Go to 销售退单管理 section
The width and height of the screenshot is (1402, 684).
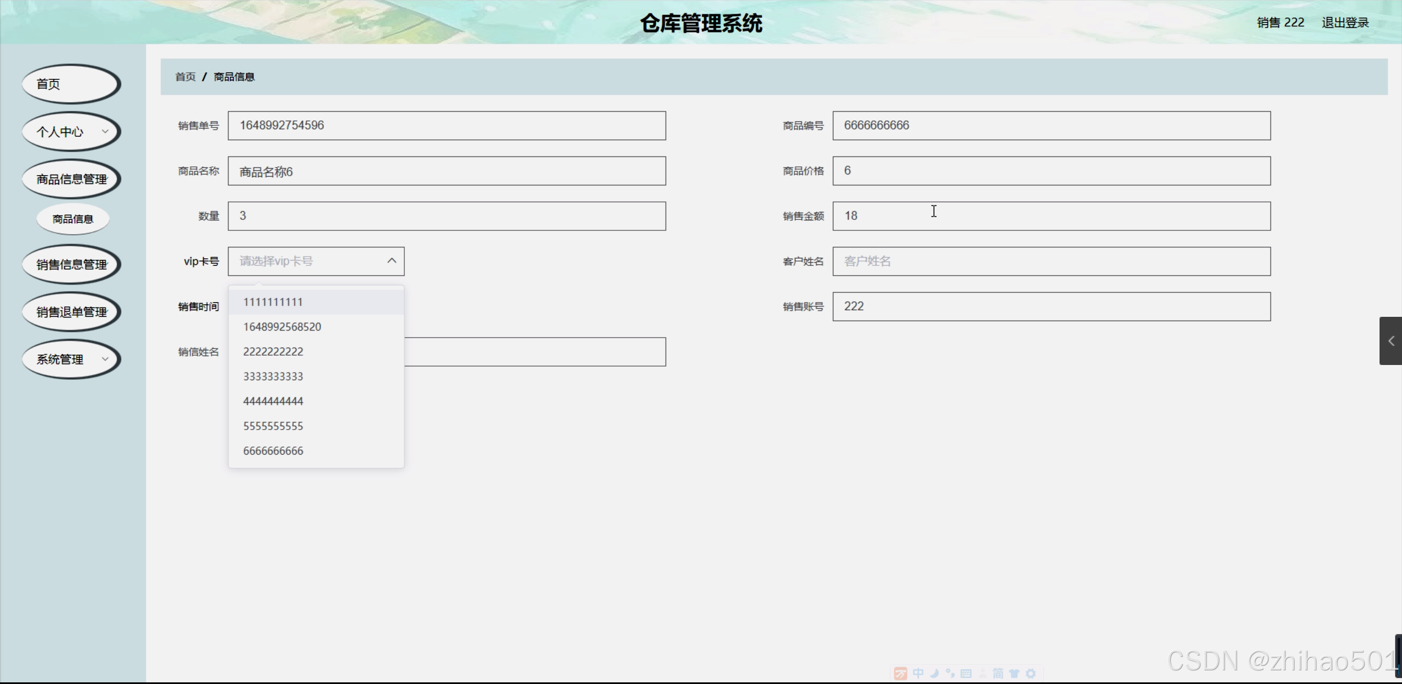point(71,312)
